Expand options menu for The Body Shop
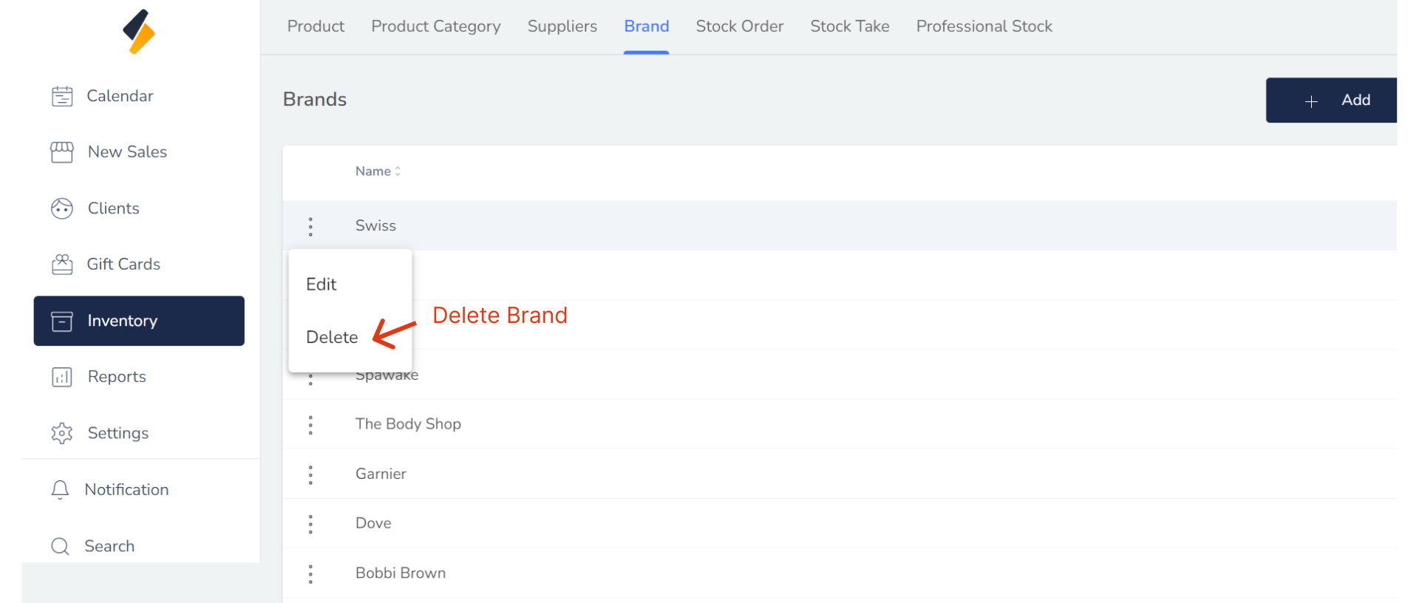This screenshot has height=603, width=1419. (x=310, y=424)
